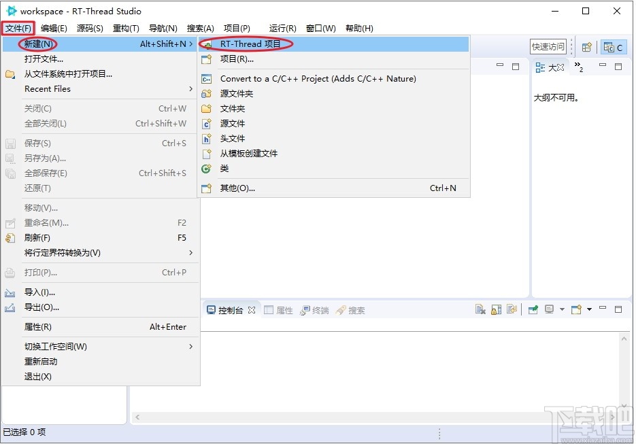Viewport: 636px width, 444px height.
Task: Click the 从文件系统中打开项目 folder icon
Action: pyautogui.click(x=10, y=74)
